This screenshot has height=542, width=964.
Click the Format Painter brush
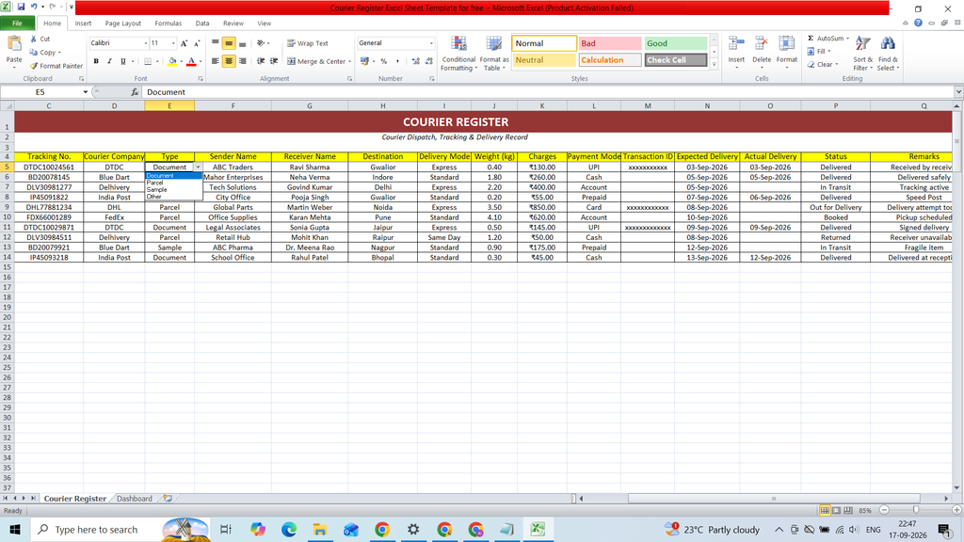[x=34, y=66]
